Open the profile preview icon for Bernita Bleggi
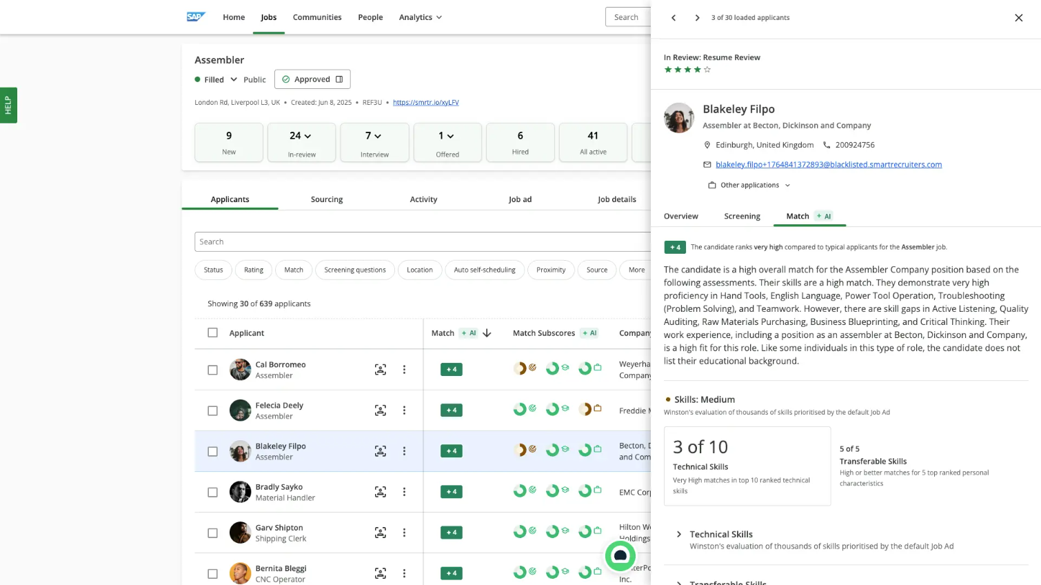1041x585 pixels. tap(381, 573)
